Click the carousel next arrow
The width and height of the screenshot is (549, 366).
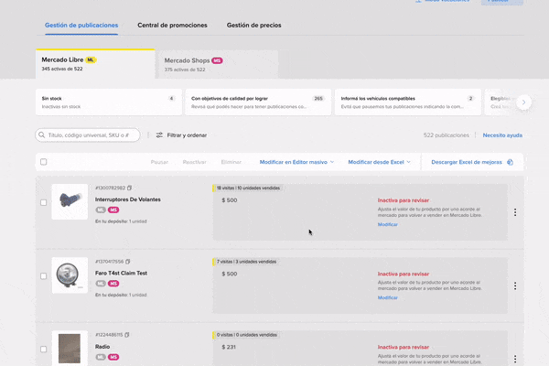coord(523,102)
